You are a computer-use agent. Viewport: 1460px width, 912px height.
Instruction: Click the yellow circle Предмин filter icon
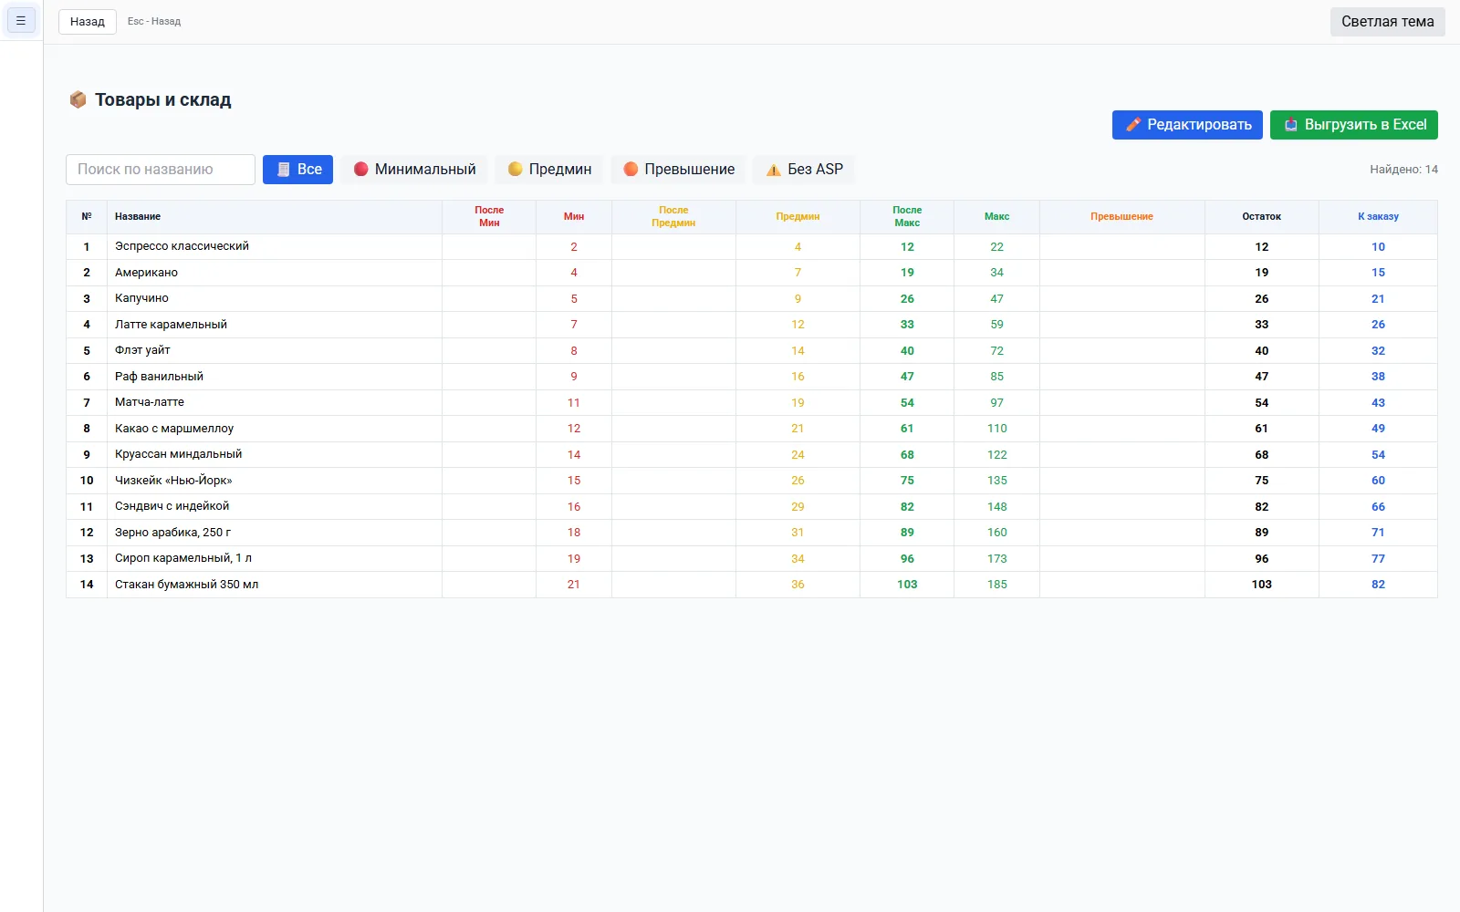tap(515, 169)
